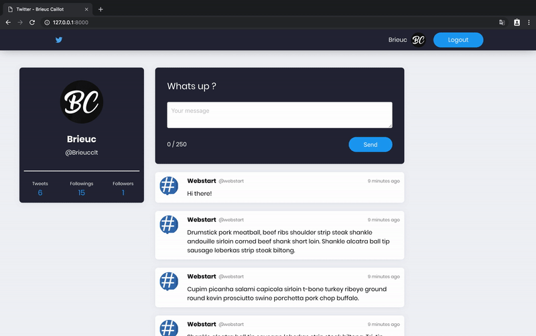This screenshot has height=336, width=536.
Task: Click @webstart handle on Hi there! tweet
Action: pos(231,181)
